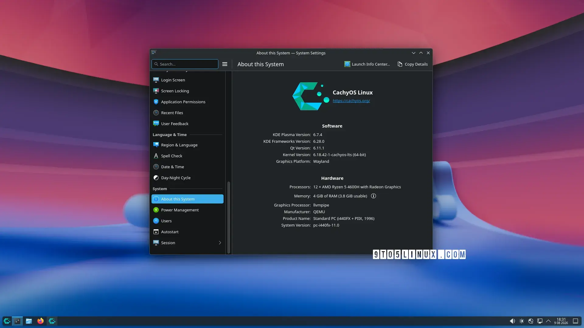This screenshot has height=328, width=584.
Task: Open Screen Locking settings
Action: [x=187, y=91]
